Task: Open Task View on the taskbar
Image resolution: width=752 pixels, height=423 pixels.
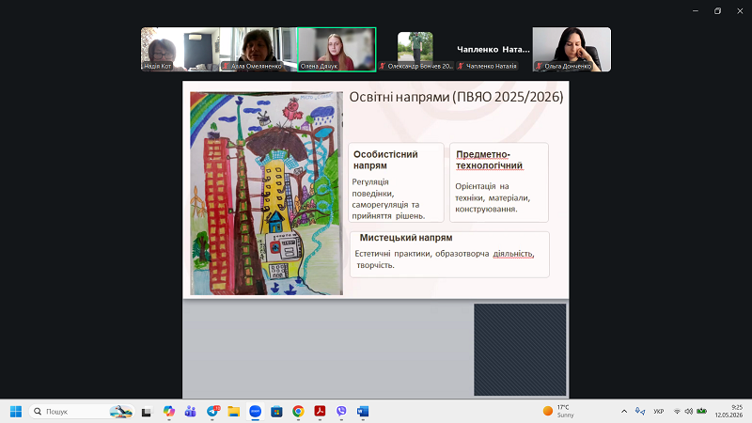Action: [x=147, y=412]
